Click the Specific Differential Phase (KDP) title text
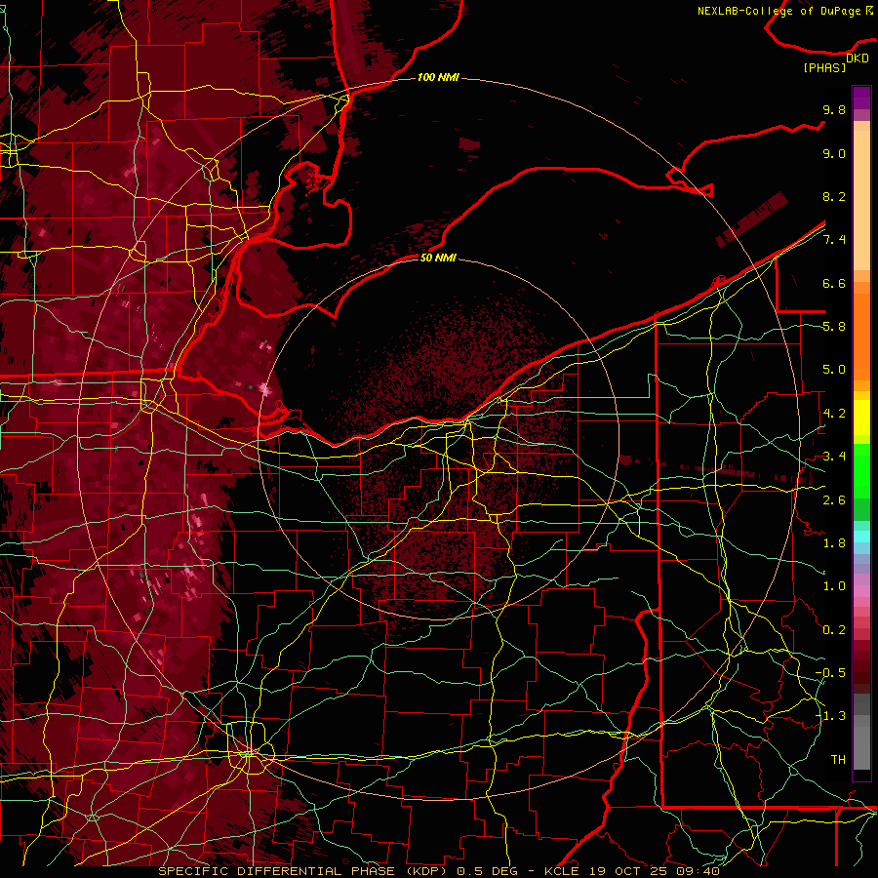This screenshot has height=878, width=878. click(x=304, y=871)
